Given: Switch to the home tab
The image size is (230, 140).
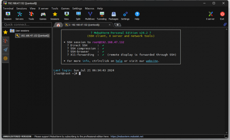Looking at the screenshot, I should click(58, 25).
